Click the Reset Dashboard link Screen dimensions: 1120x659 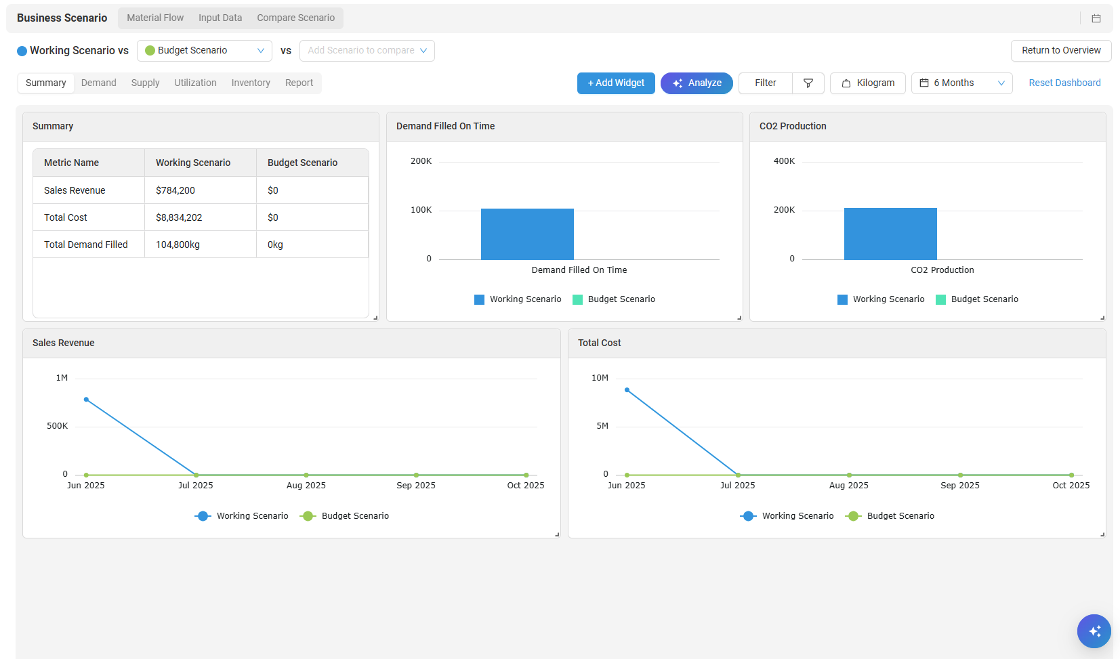(x=1064, y=83)
